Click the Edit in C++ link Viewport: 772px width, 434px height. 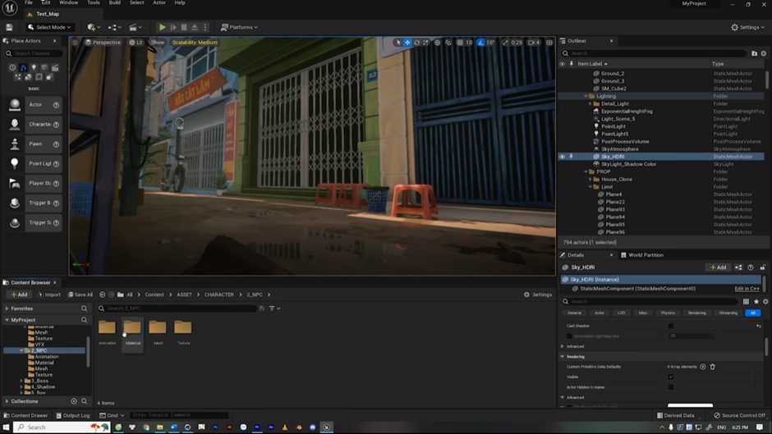(x=747, y=289)
